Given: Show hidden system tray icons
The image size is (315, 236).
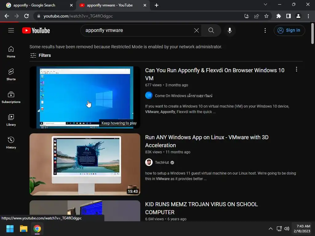Looking at the screenshot, I should [x=271, y=229].
